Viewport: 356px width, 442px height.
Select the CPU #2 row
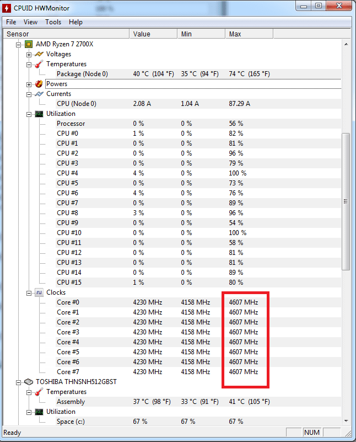click(198, 153)
